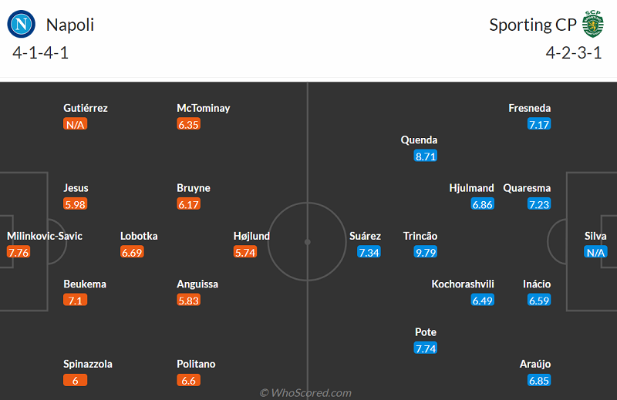Image resolution: width=617 pixels, height=400 pixels.
Task: Click player name Lobotka
Action: tap(139, 236)
